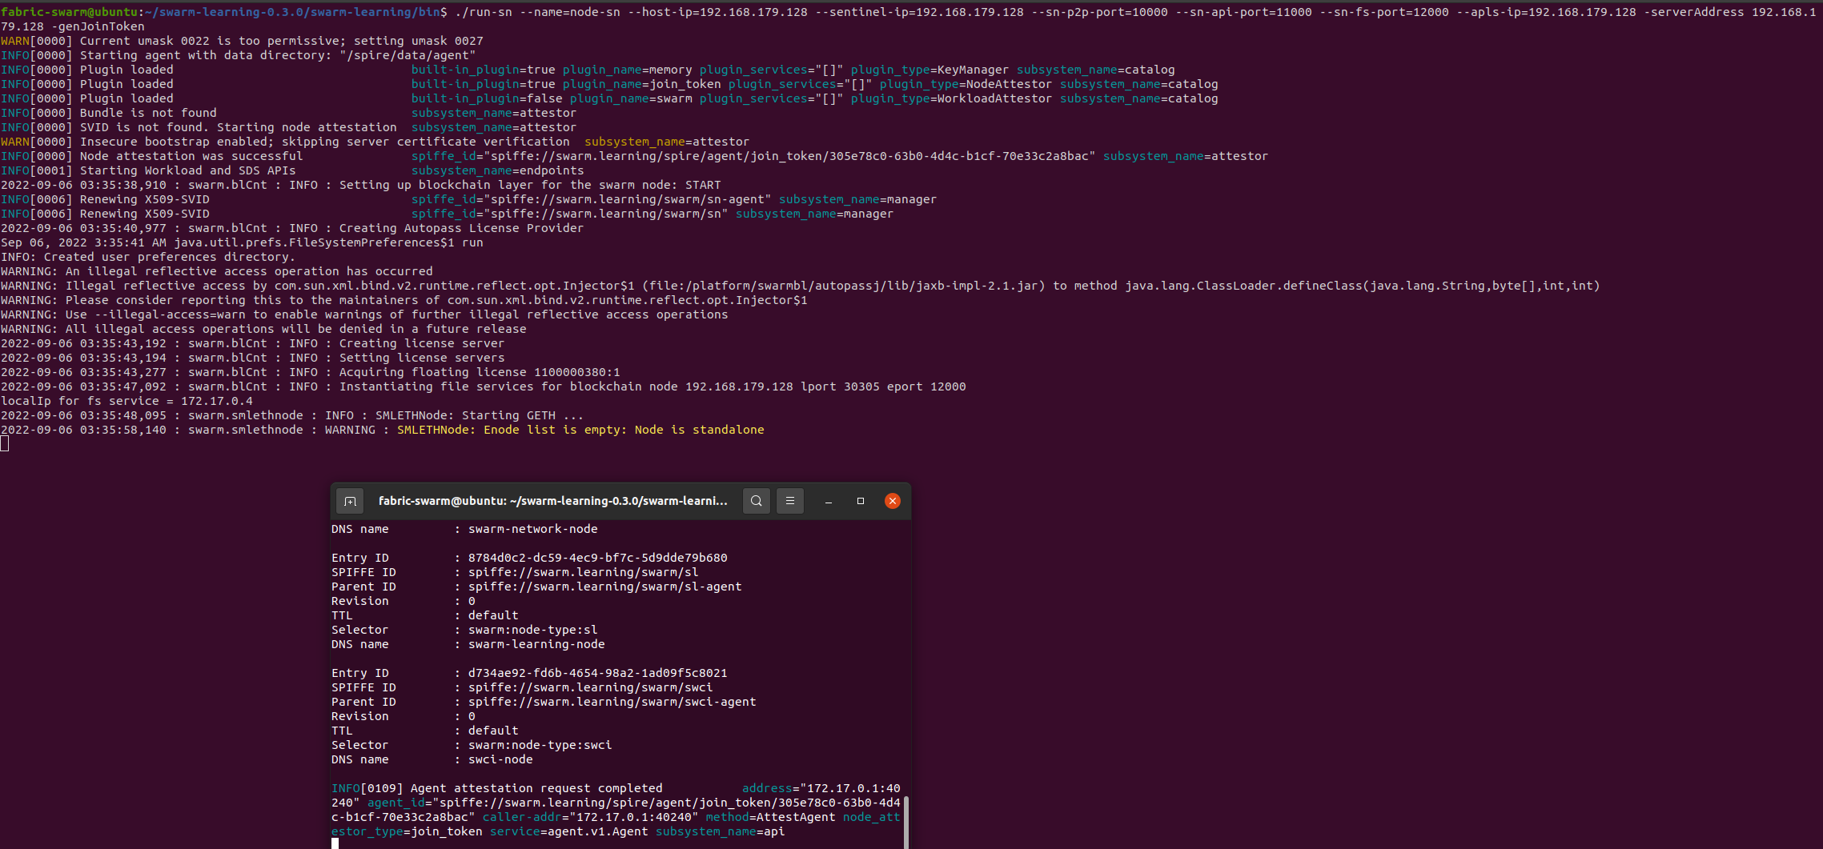The image size is (1823, 849).
Task: Click the Agent attestation request completed message
Action: tap(536, 787)
